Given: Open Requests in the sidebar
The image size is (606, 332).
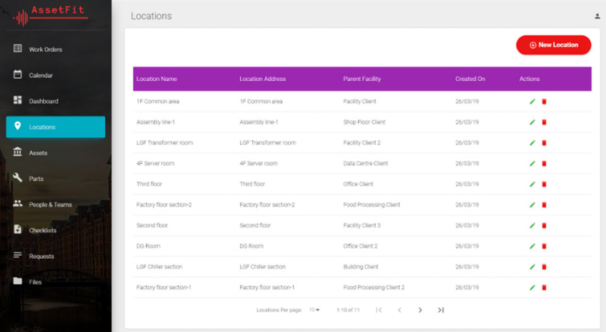Looking at the screenshot, I should 56,256.
